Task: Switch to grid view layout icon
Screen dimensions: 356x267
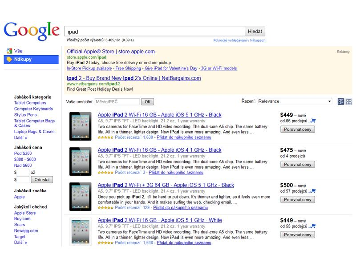Action: coord(349,101)
